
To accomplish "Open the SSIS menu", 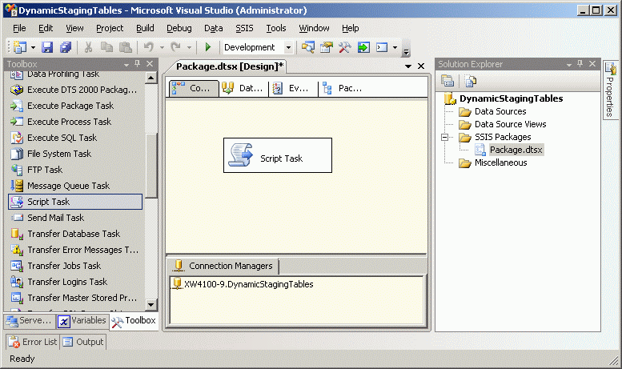I will click(244, 28).
